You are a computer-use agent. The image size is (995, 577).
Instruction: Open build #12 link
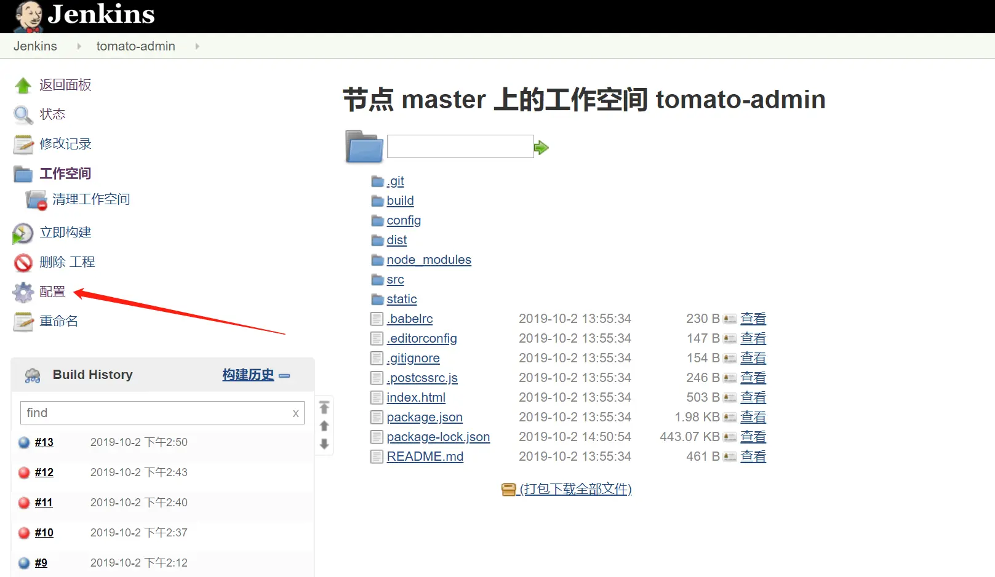[44, 472]
